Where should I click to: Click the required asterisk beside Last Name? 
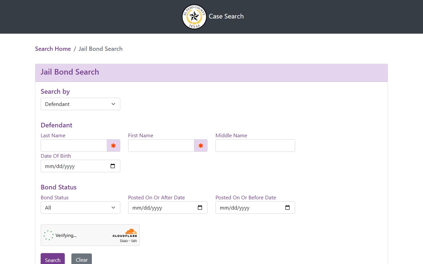point(113,146)
